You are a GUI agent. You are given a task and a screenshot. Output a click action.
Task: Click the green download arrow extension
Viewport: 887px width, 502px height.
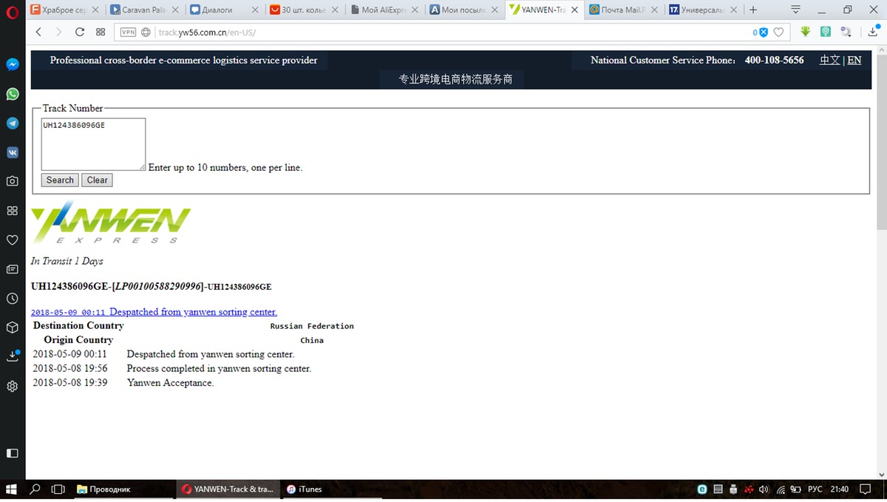pos(806,32)
